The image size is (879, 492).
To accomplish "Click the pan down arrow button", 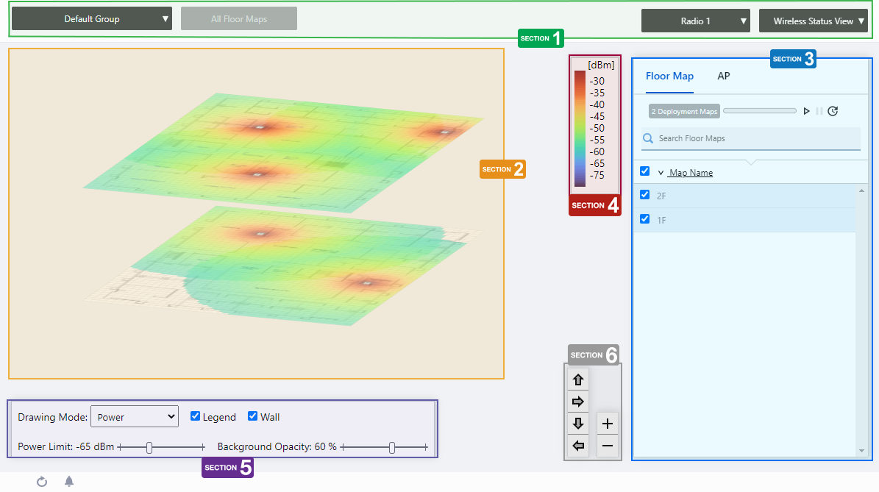I will coord(578,424).
